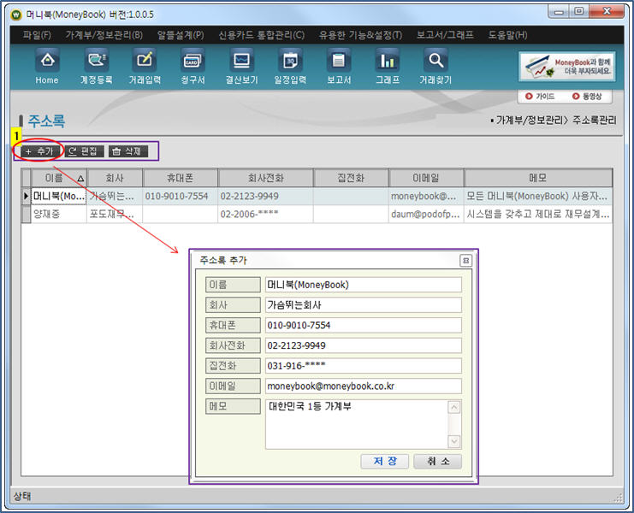The height and width of the screenshot is (513, 634).
Task: Click the 메모 text area in dialog
Action: coord(357,424)
